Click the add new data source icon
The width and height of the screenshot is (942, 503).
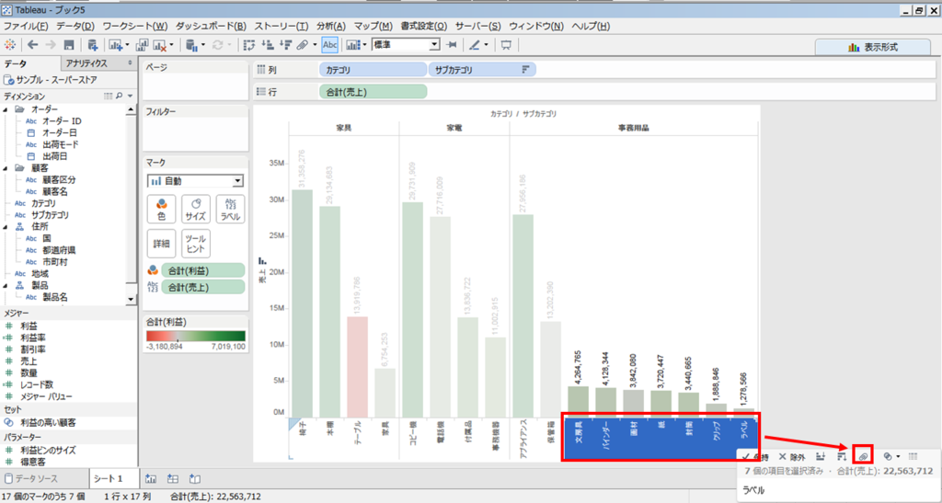[x=93, y=45]
